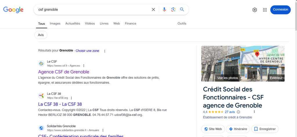Click the Connexion sign-in button
297x137 pixels.
pos(280,10)
